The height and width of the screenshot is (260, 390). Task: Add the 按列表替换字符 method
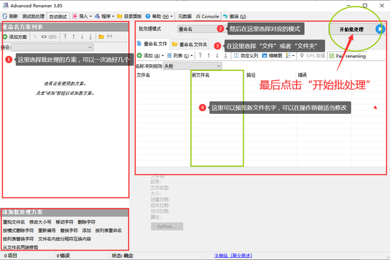pyautogui.click(x=18, y=239)
